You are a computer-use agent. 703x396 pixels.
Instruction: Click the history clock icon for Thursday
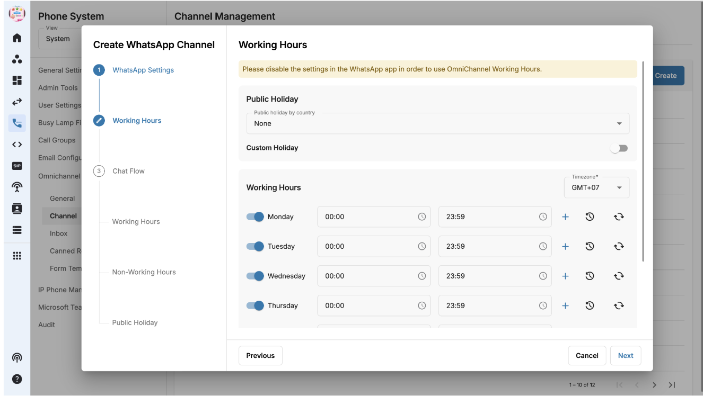pyautogui.click(x=590, y=305)
